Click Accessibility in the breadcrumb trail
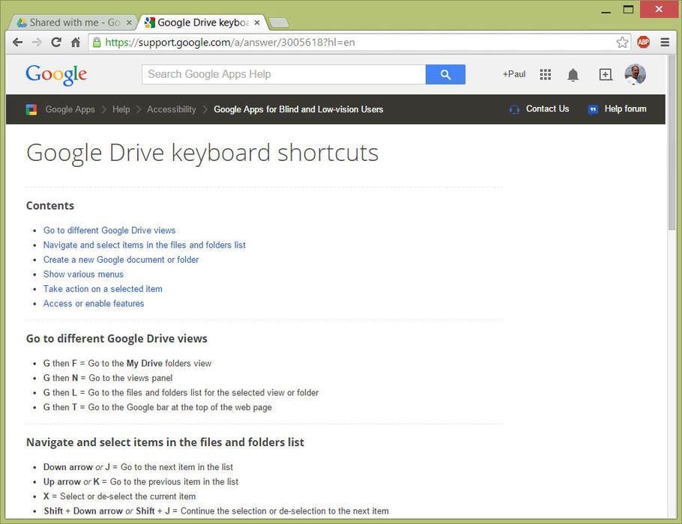 (x=171, y=109)
